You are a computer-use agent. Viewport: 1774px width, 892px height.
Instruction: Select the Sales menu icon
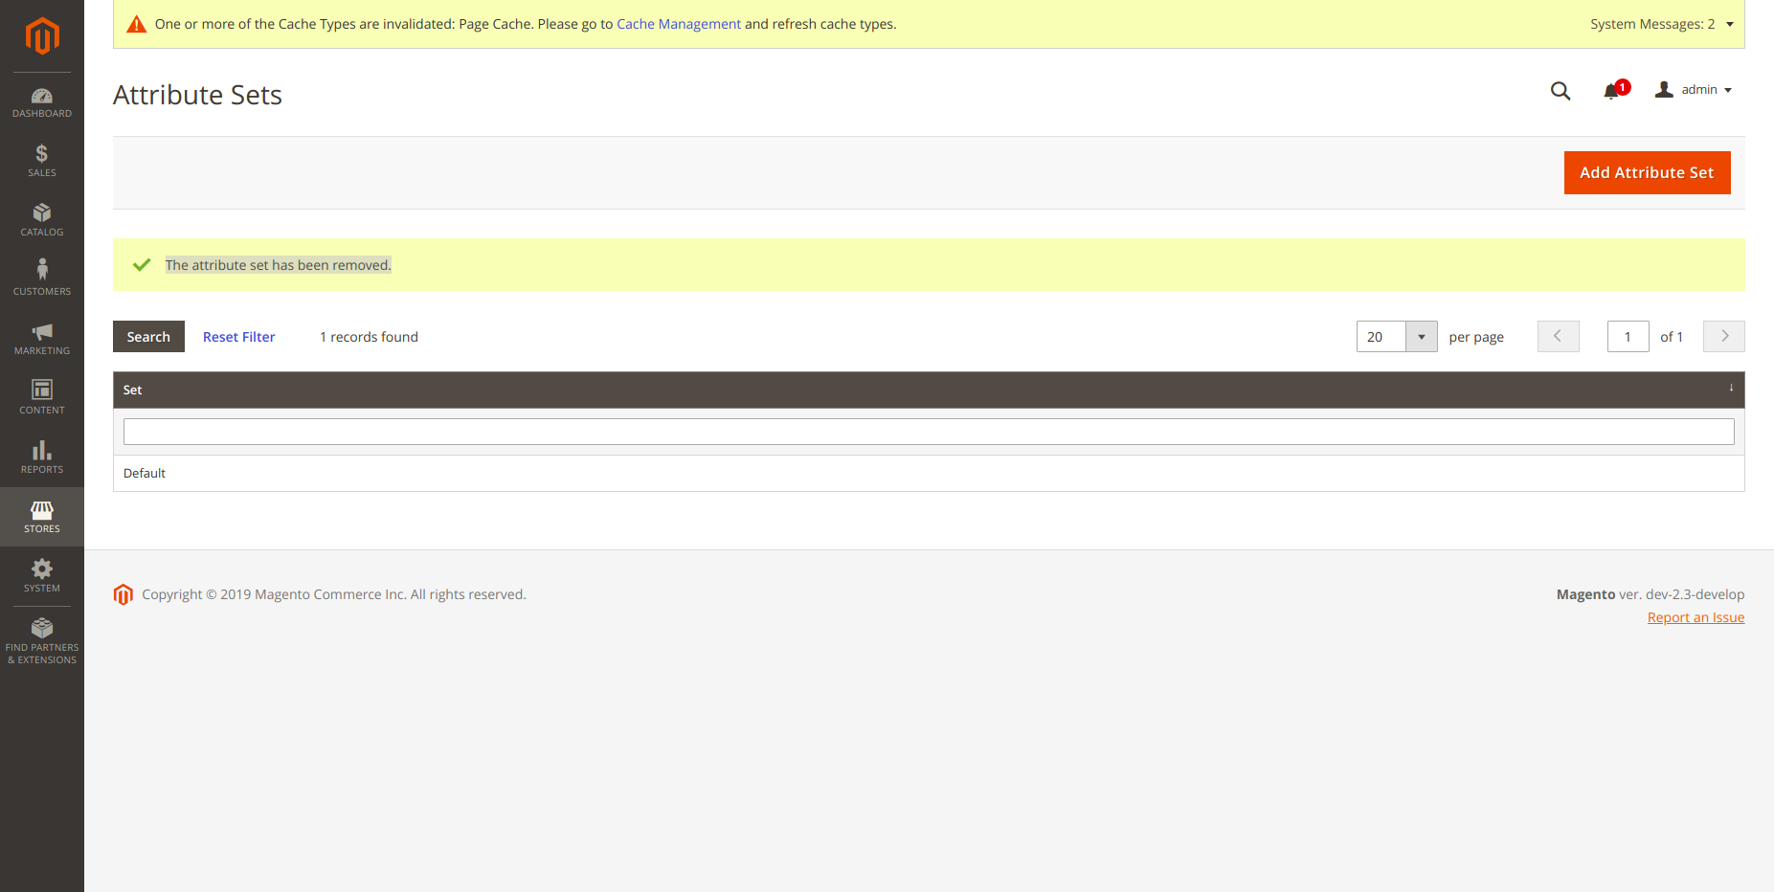41,161
